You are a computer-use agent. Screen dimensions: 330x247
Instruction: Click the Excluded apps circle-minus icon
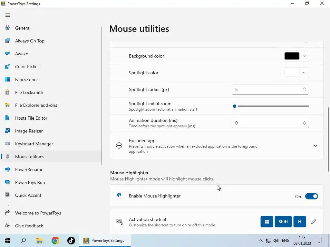pos(119,146)
